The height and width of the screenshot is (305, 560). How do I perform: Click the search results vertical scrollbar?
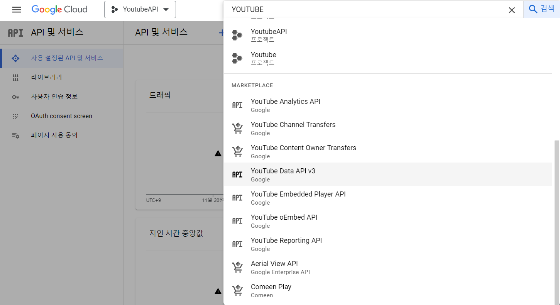557,222
